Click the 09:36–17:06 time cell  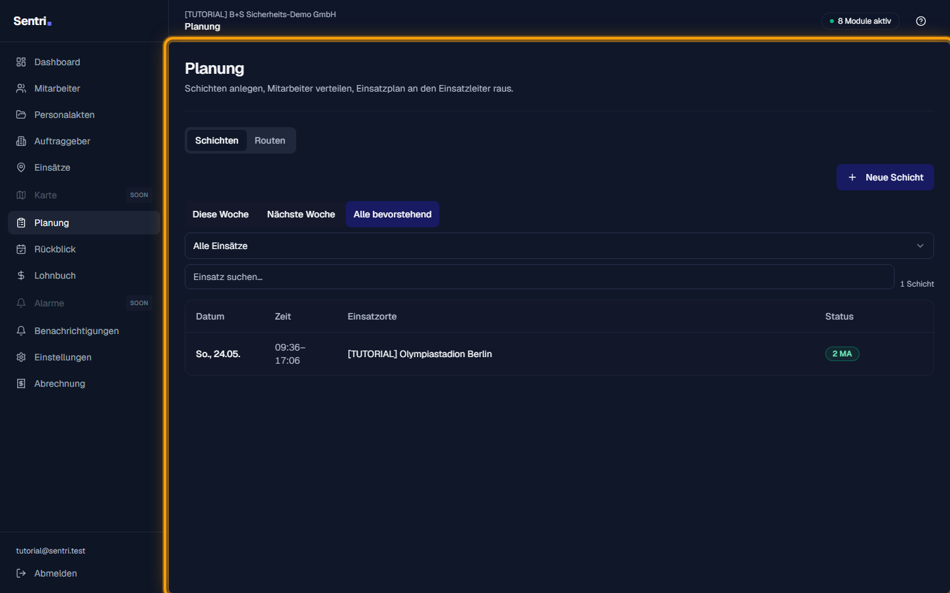(290, 354)
